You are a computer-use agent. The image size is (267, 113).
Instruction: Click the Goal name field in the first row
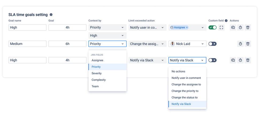(28, 28)
